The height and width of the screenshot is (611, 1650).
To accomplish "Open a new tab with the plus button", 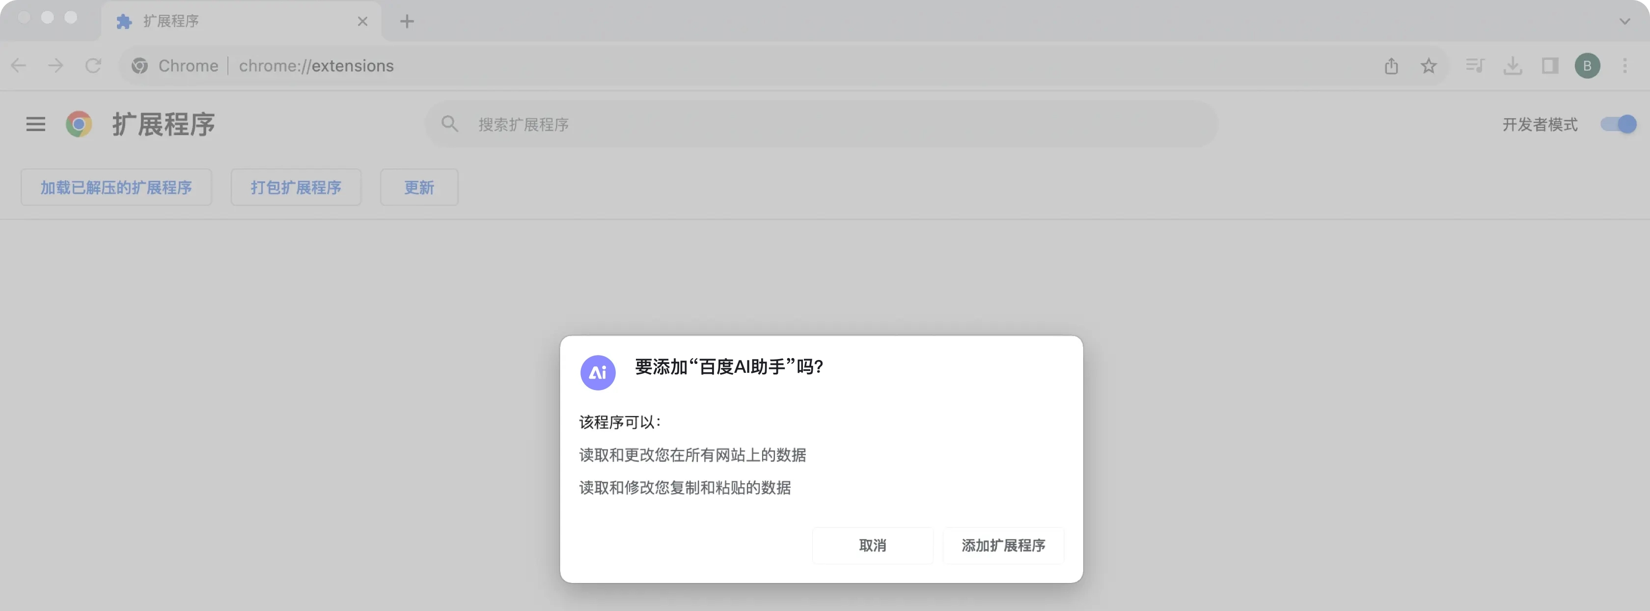I will pyautogui.click(x=407, y=21).
